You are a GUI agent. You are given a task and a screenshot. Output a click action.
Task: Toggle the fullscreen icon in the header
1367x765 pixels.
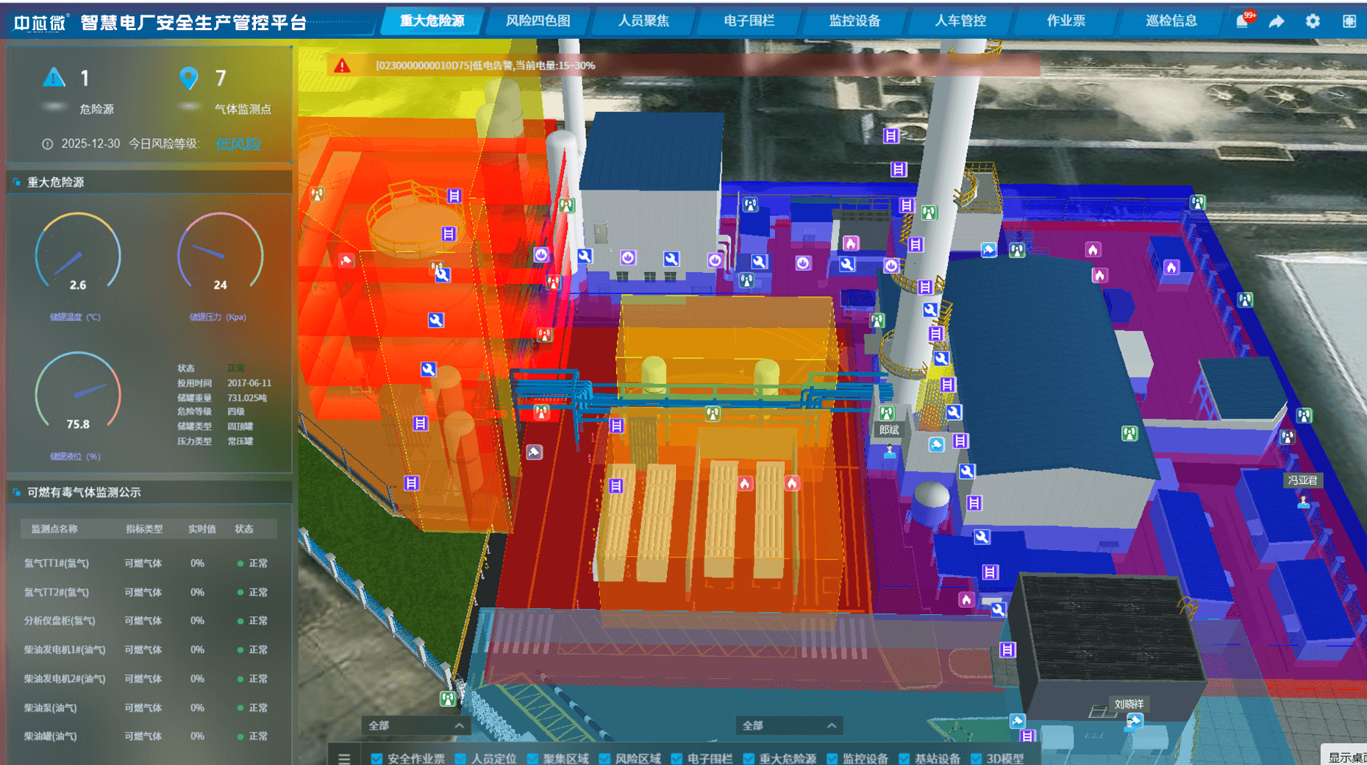pos(1349,21)
